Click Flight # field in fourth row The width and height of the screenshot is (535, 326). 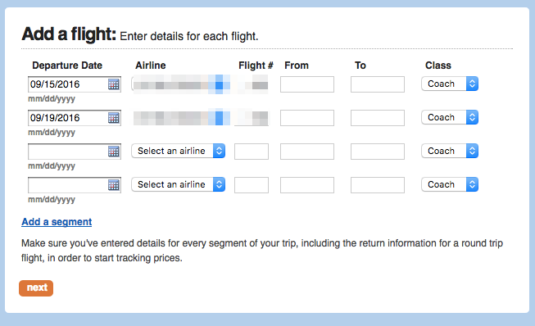pos(252,185)
